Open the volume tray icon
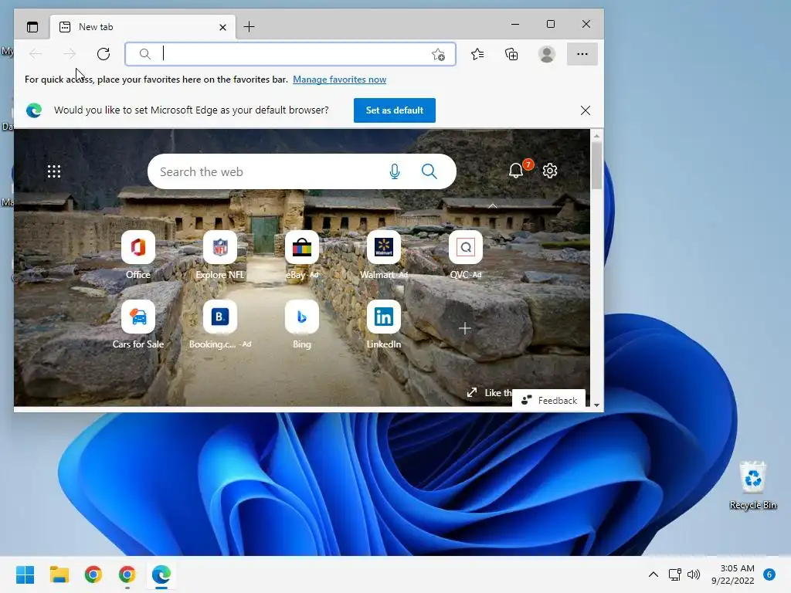791x593 pixels. click(x=694, y=574)
